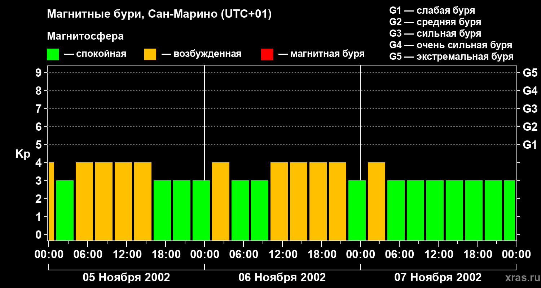The image size is (541, 288).
Task: Click '12:00' time label under 07 Ноября
Action: (x=438, y=254)
